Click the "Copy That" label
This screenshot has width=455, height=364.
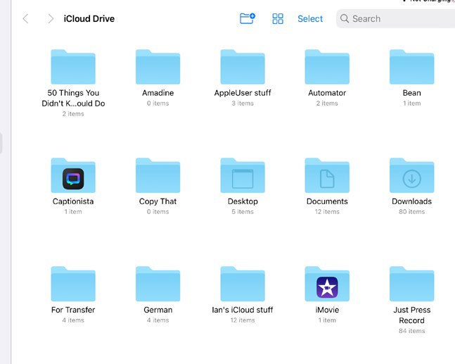click(x=158, y=201)
